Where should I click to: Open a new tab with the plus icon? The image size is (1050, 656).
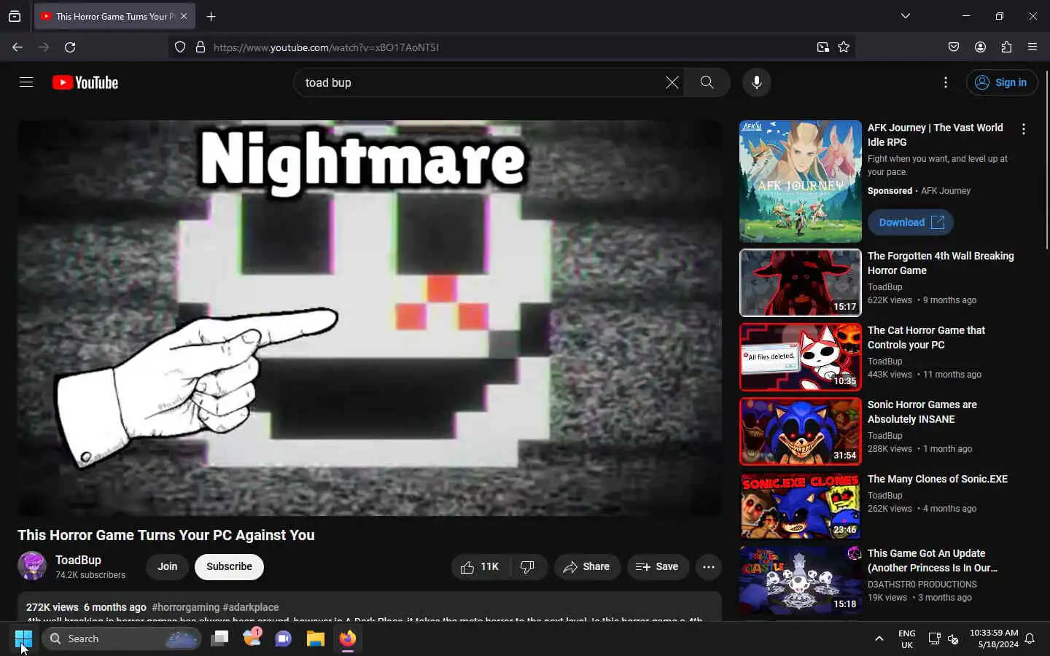coord(211,16)
